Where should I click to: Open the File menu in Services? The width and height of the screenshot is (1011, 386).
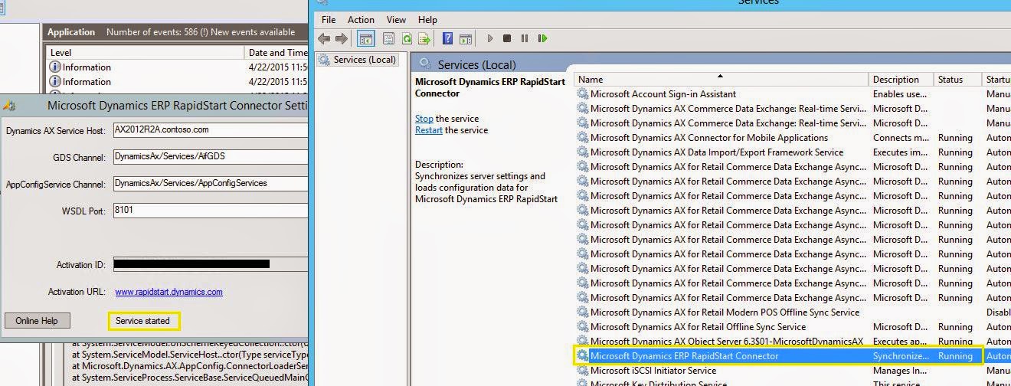(x=329, y=20)
